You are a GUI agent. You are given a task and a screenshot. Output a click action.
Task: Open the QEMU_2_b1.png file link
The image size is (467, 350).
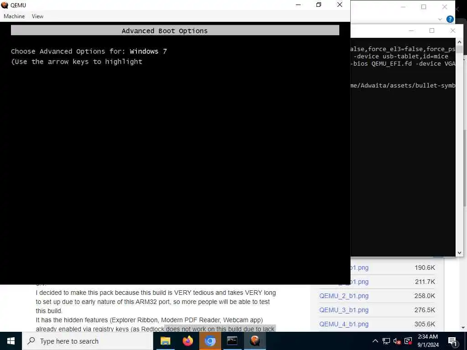click(344, 296)
